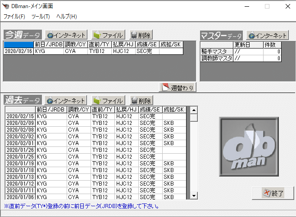Viewport: 296px width, 217px height.
Task: Select 2020/02/09 row in past data
Action: (96, 123)
